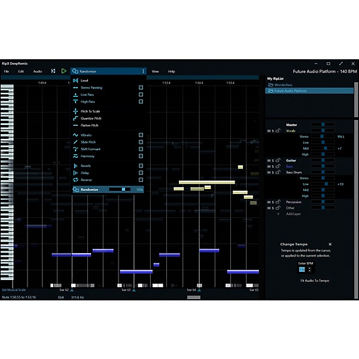Increase BPM with the stepper arrow
The width and height of the screenshot is (359, 359).
(x=309, y=267)
